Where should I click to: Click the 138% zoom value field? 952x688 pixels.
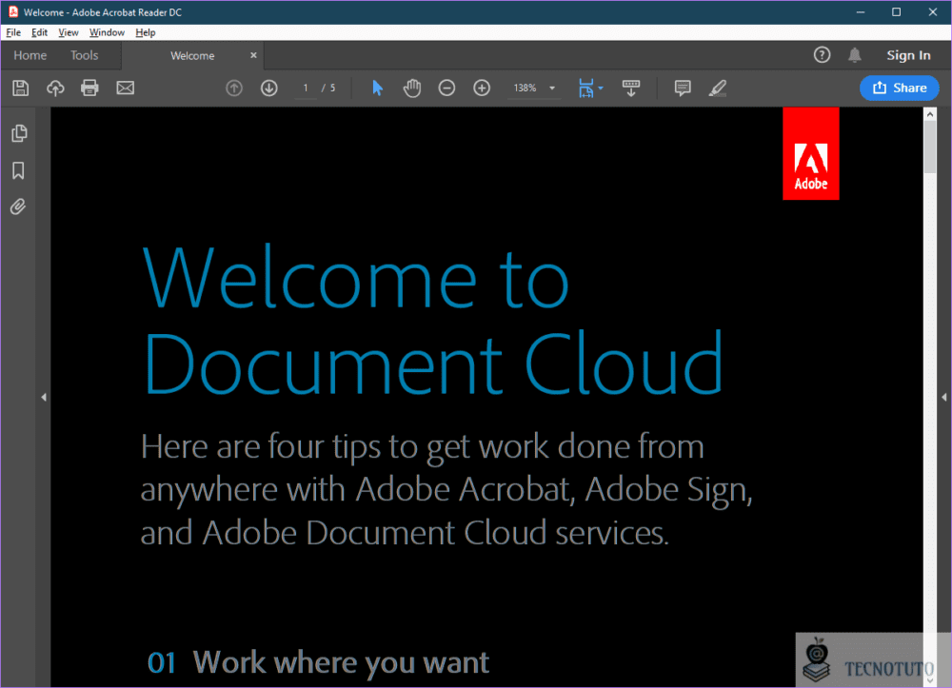526,88
